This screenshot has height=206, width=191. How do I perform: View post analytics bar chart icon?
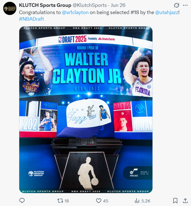[x=137, y=201]
